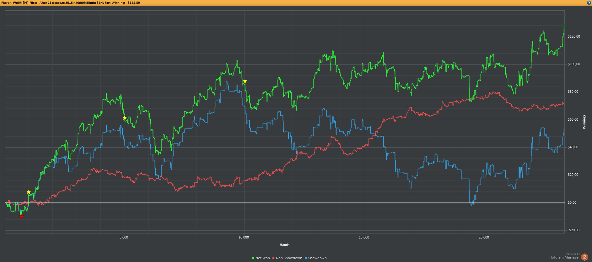Click the 20 000 hands axis label
Screen dimensions: 592x262
(484, 237)
